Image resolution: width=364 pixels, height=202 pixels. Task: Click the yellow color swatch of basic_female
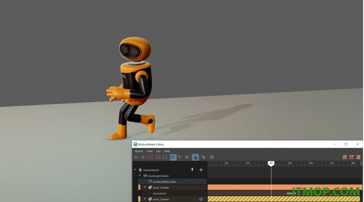click(x=140, y=199)
